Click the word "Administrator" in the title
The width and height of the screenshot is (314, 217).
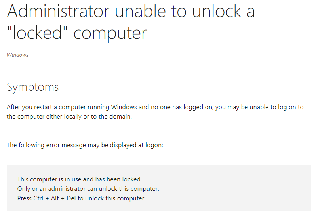pos(58,11)
